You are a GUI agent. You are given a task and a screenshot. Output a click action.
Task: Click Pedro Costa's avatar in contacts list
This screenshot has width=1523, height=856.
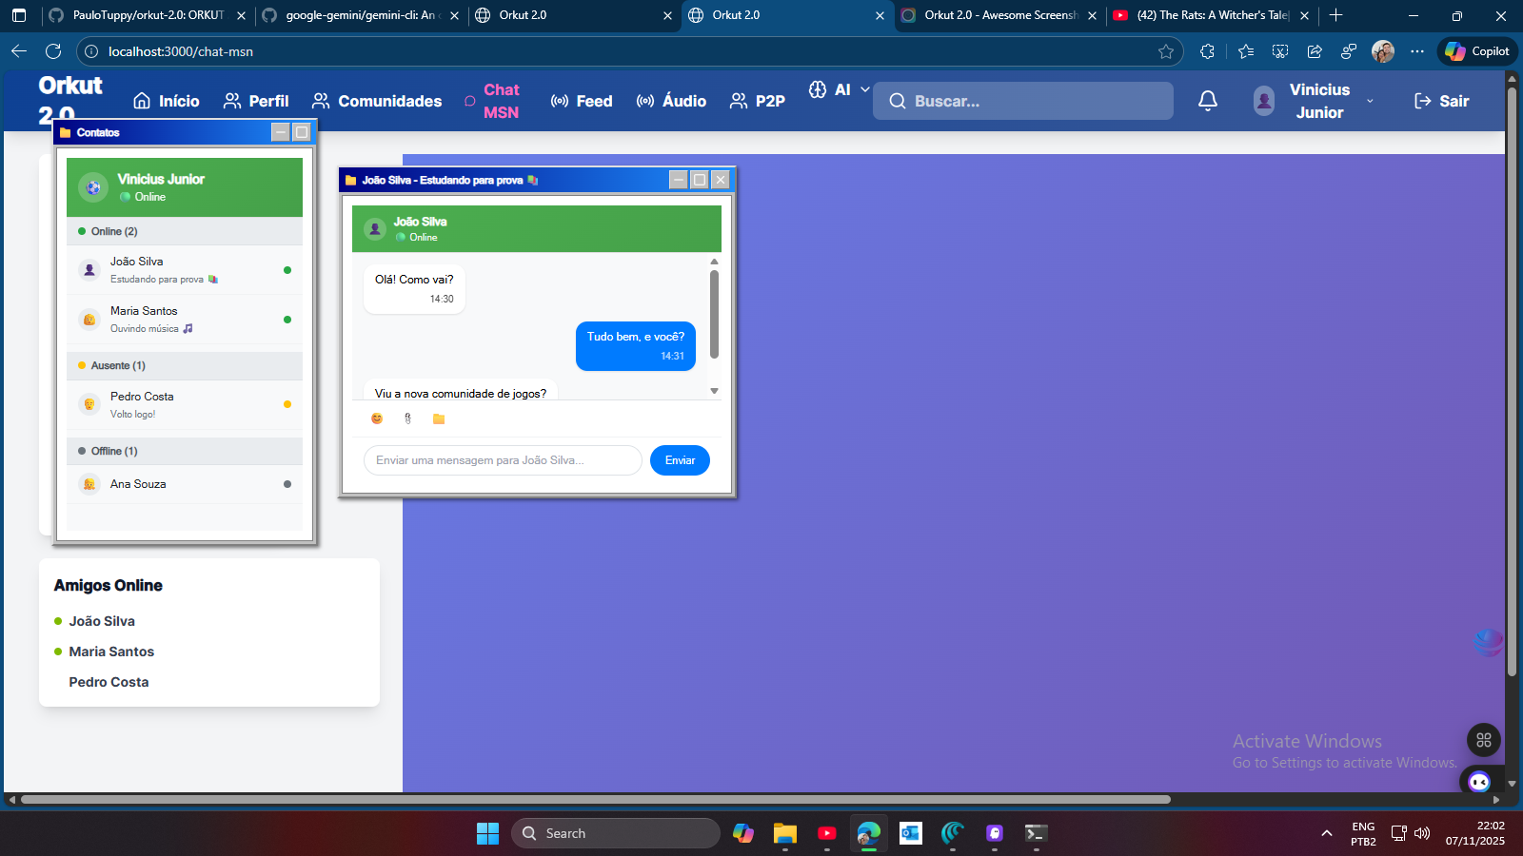tap(89, 404)
